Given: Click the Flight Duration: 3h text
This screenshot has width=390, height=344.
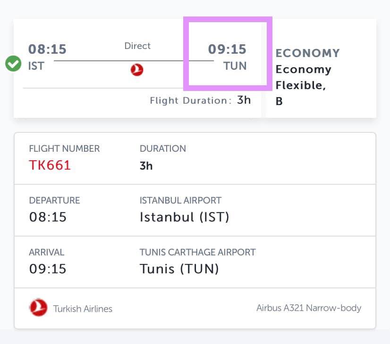Looking at the screenshot, I should pos(201,100).
